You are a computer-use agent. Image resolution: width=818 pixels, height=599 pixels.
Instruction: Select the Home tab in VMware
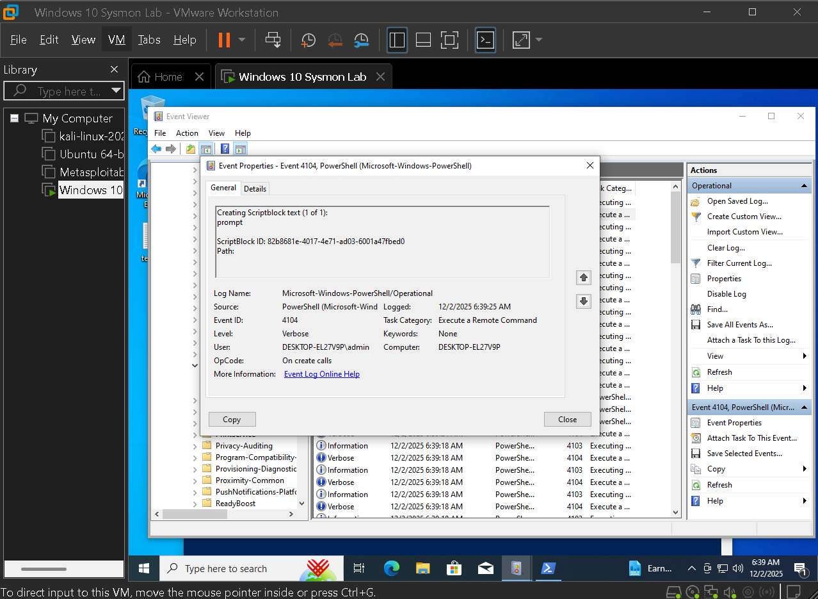tap(168, 76)
